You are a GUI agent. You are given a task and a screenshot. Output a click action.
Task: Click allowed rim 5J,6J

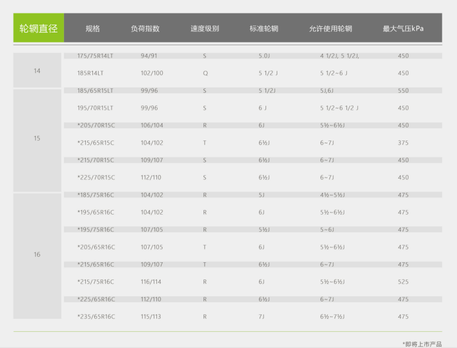(x=327, y=91)
